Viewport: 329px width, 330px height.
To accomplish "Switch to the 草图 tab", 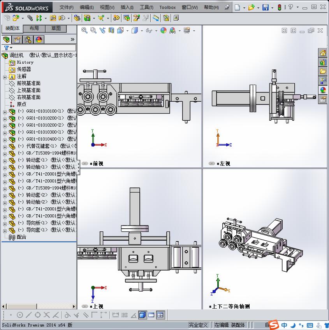I will [x=56, y=28].
